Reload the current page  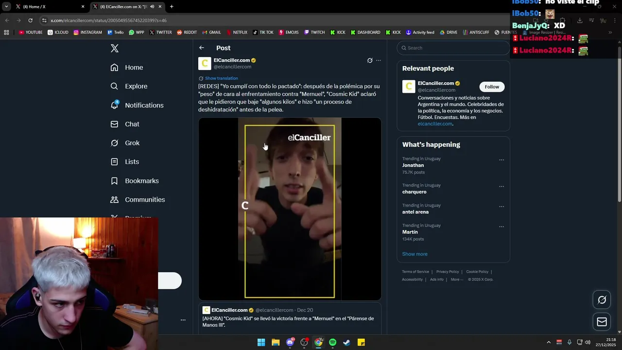click(x=30, y=20)
